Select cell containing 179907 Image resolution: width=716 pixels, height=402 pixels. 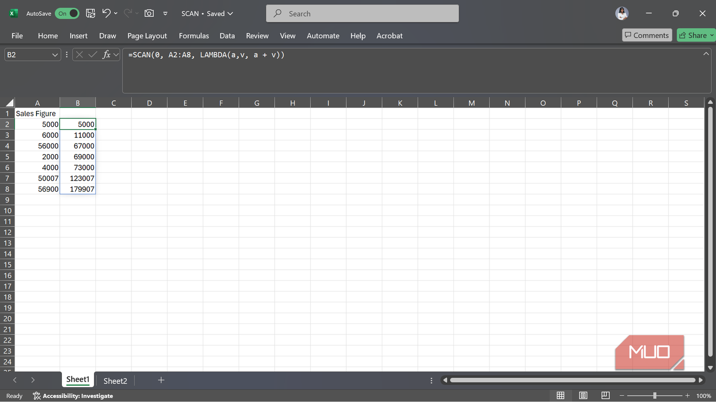pyautogui.click(x=78, y=189)
